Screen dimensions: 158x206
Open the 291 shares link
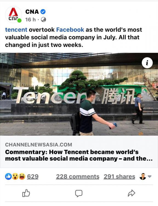click(x=119, y=176)
